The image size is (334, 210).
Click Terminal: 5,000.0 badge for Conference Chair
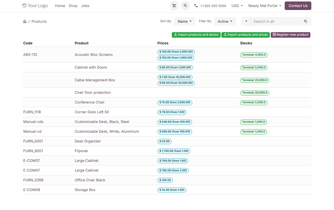point(254,103)
